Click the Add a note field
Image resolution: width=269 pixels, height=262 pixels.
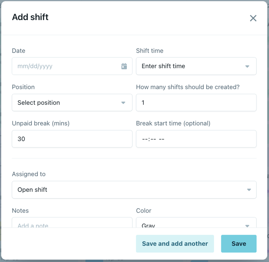[72, 224]
